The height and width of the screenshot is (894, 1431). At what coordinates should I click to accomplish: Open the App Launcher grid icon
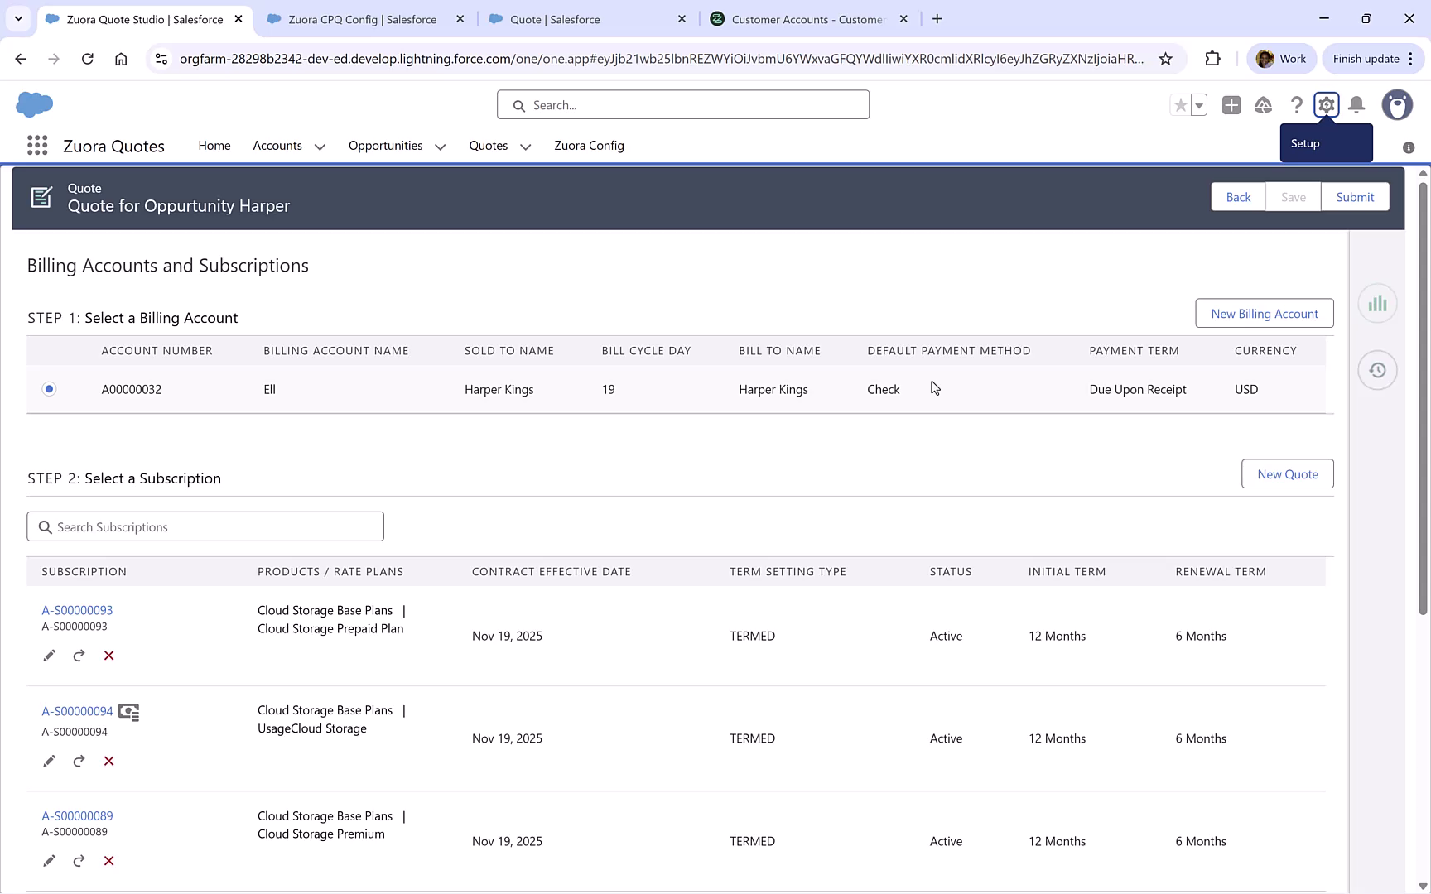pyautogui.click(x=37, y=146)
